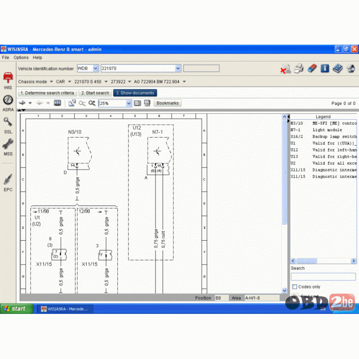This screenshot has height=359, width=359.
Task: Expand the CAR dropdown arrow
Action: click(x=69, y=82)
